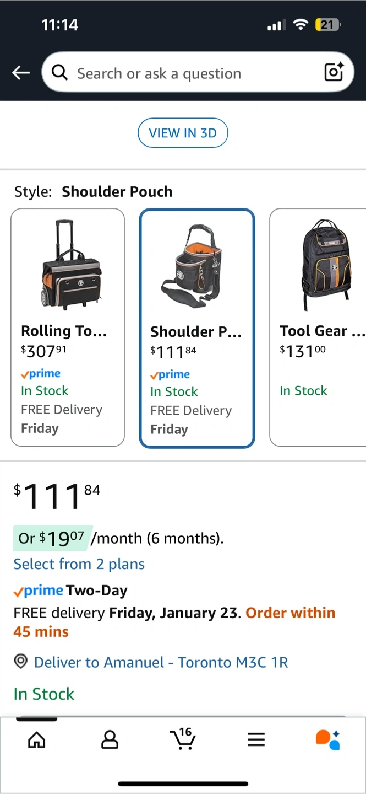The image size is (366, 794).
Task: Launch the Rufus AI assistant icon
Action: point(328,739)
